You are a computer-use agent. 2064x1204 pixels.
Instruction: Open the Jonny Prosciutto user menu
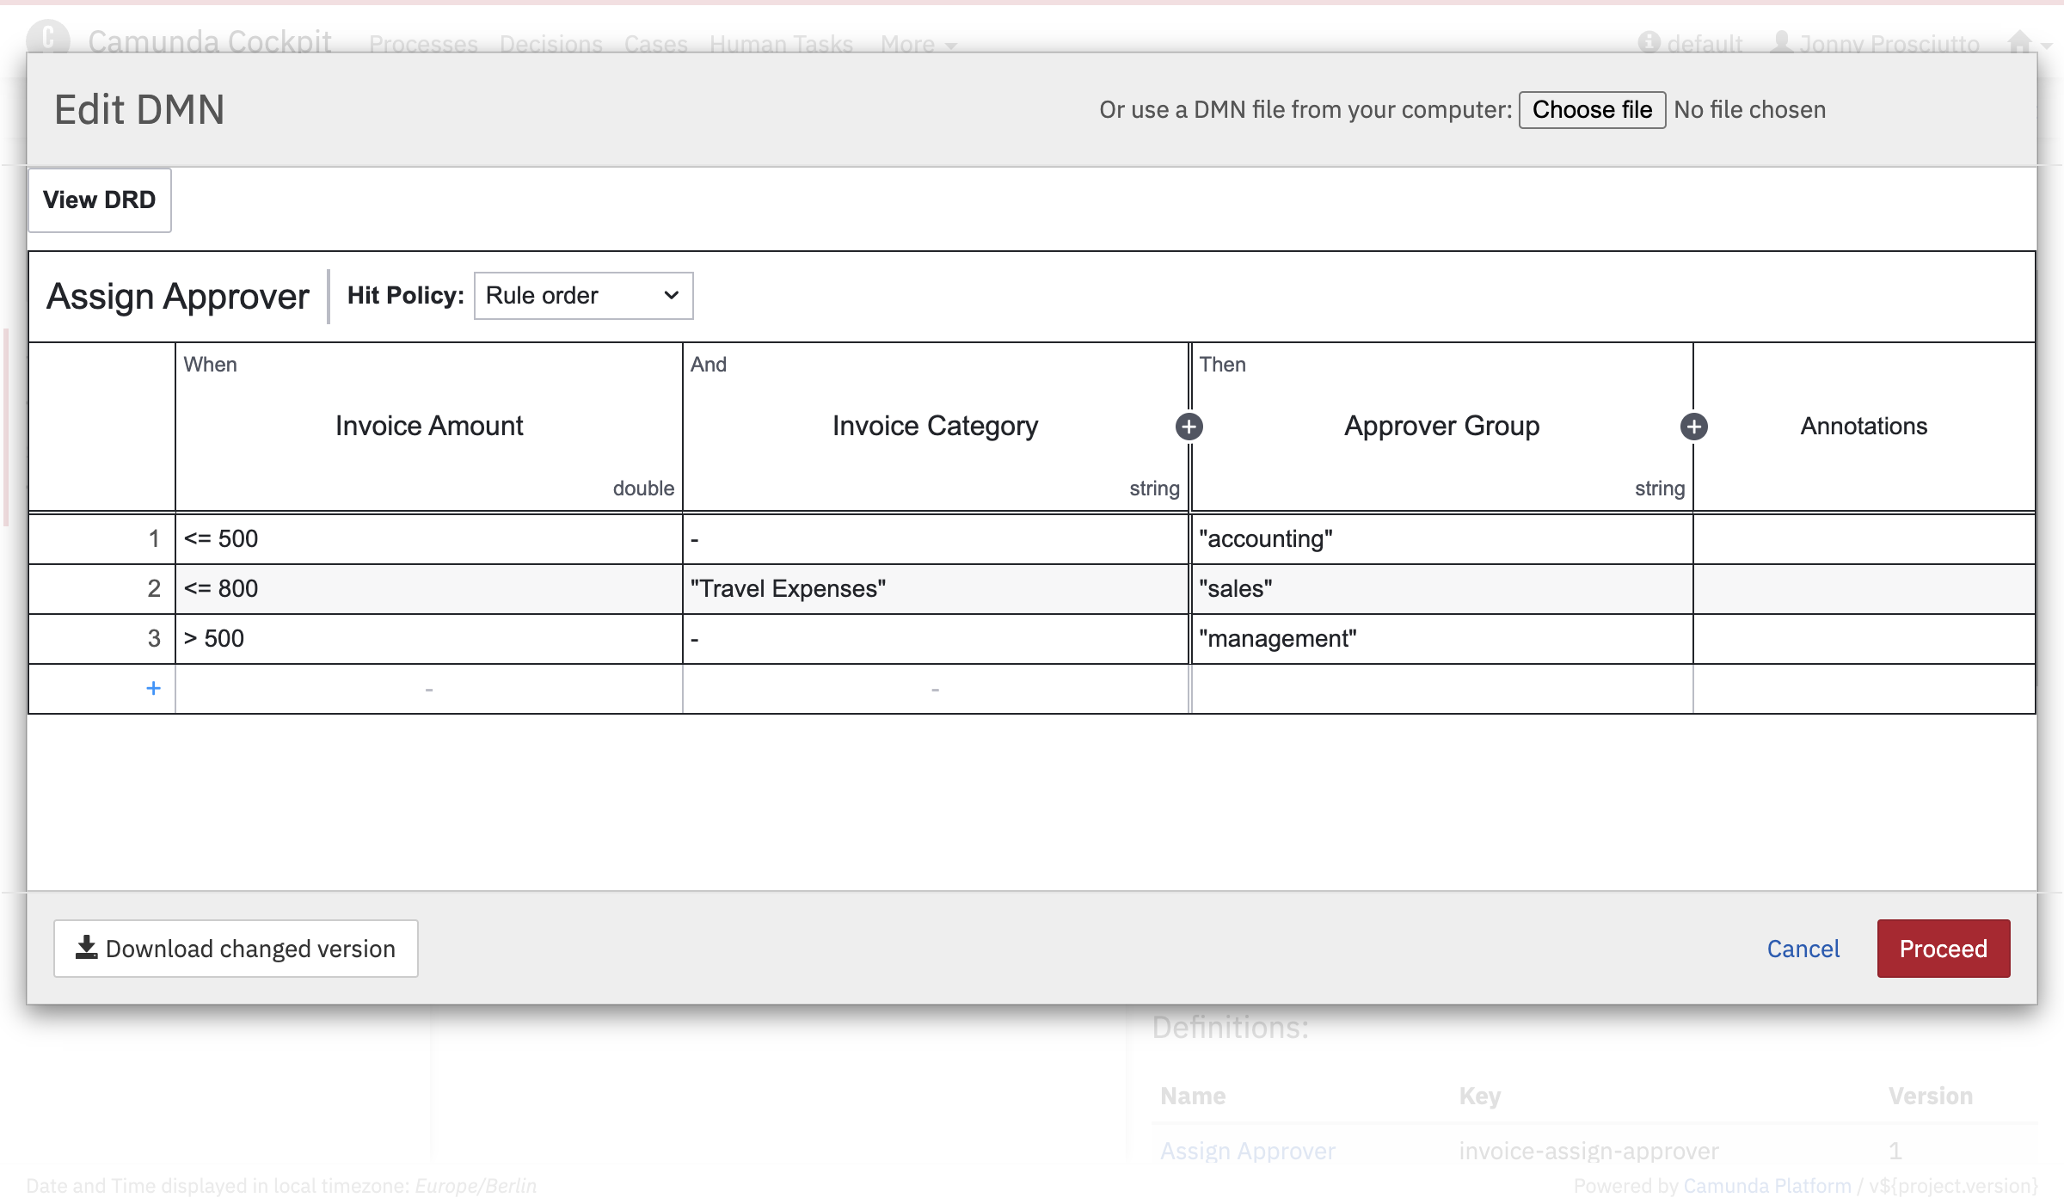coord(1875,44)
